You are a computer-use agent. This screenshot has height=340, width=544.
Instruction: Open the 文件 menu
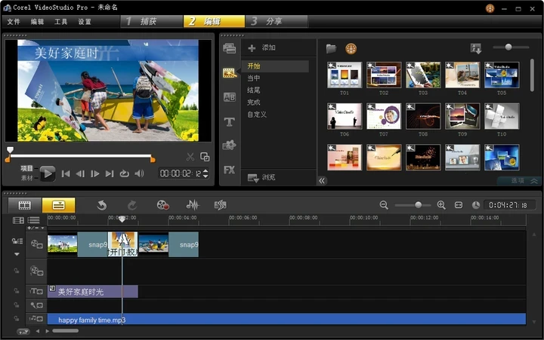click(14, 22)
